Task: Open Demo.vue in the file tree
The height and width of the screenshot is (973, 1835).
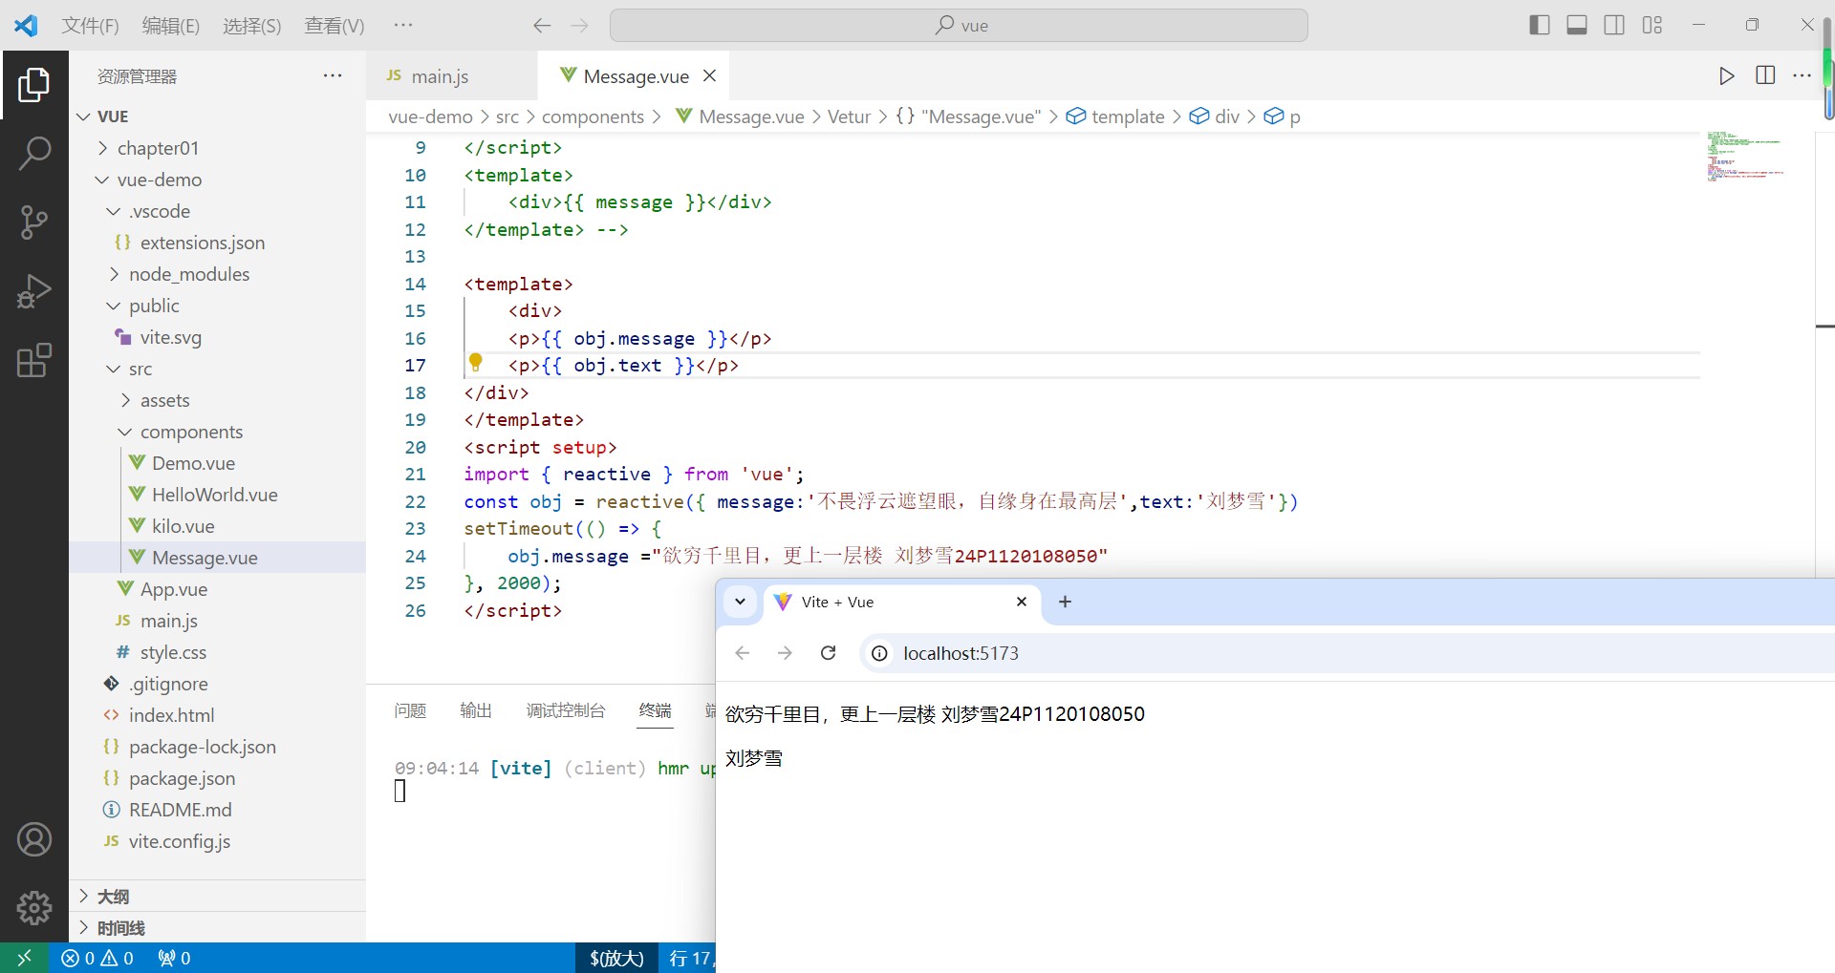Action: coord(193,463)
